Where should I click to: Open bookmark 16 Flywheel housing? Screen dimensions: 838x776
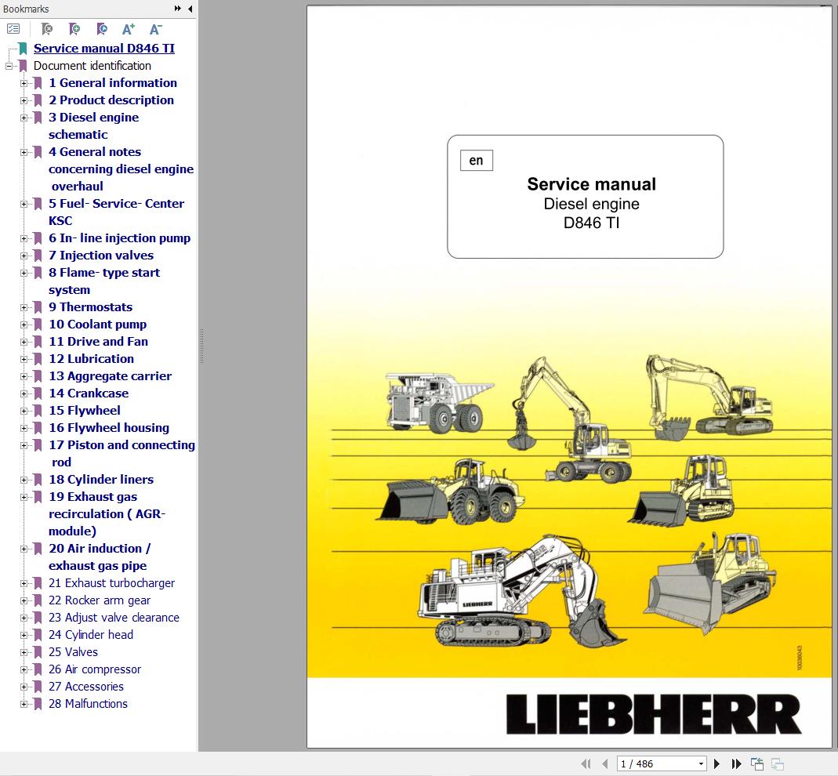point(109,427)
